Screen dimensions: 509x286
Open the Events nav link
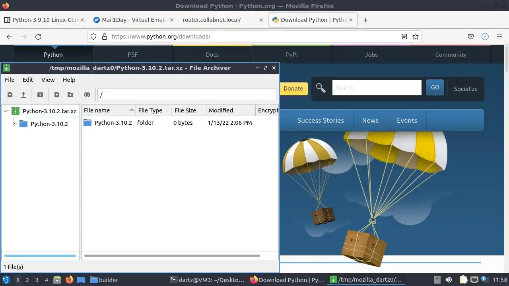coord(407,120)
